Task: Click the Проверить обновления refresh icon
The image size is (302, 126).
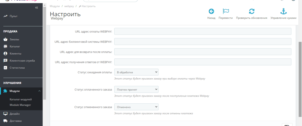Action: [x=252, y=11]
